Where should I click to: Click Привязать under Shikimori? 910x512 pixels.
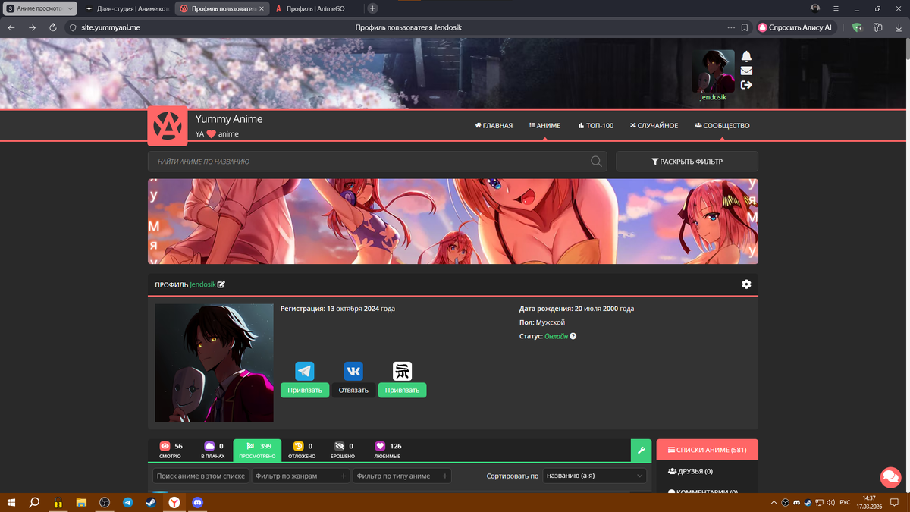(402, 390)
